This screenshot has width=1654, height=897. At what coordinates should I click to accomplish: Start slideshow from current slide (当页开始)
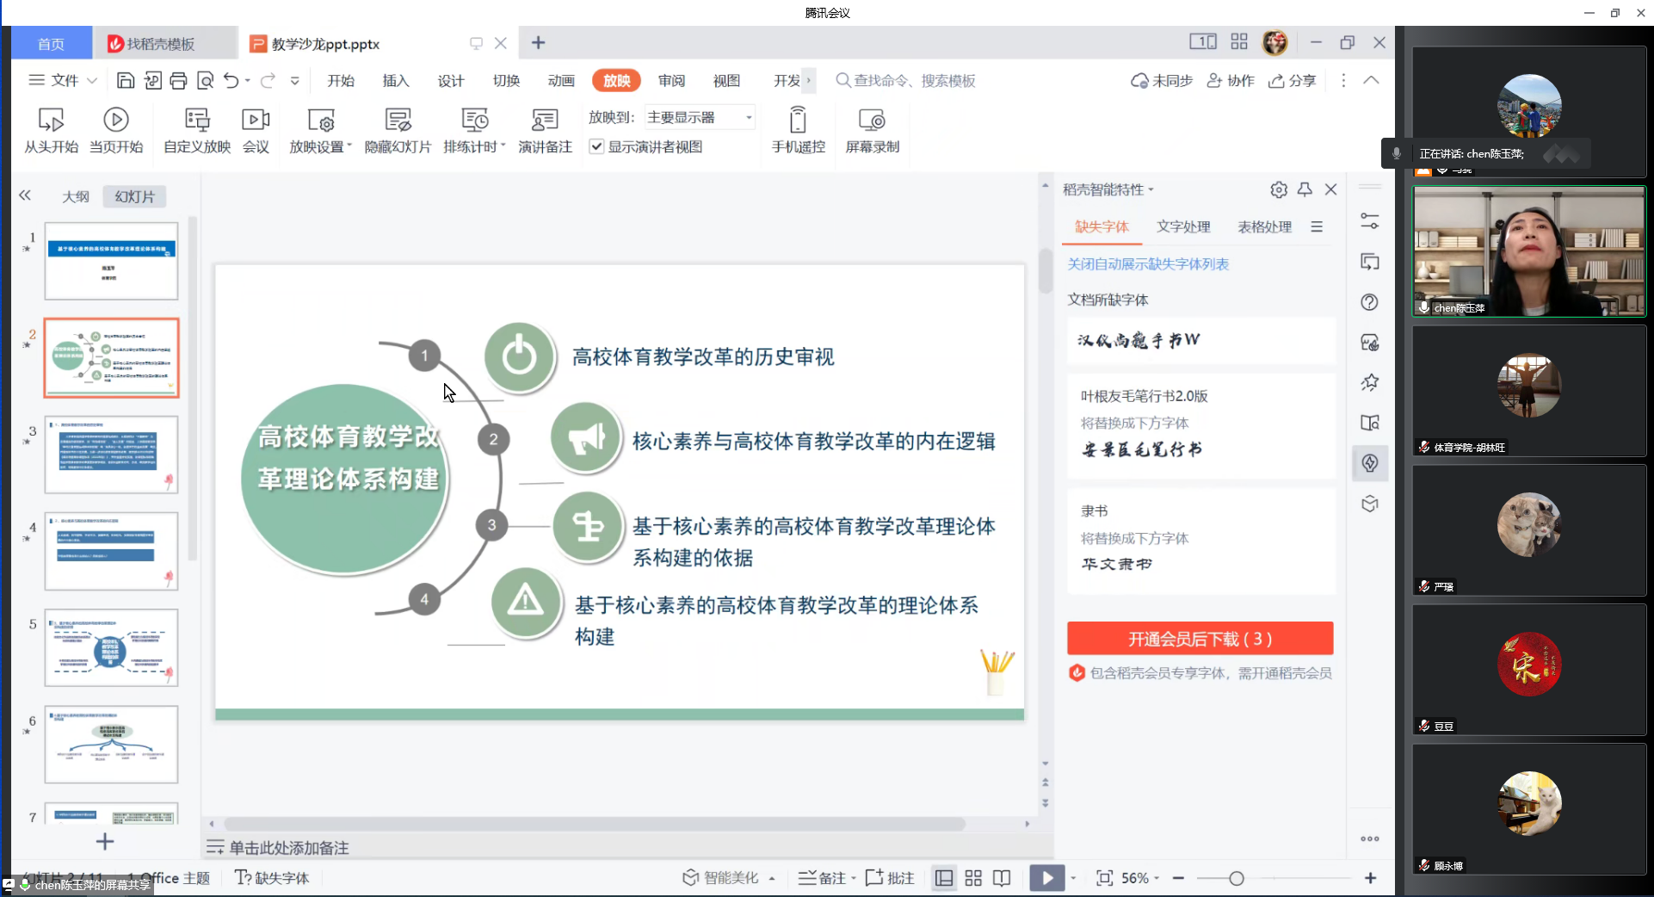[x=116, y=121]
